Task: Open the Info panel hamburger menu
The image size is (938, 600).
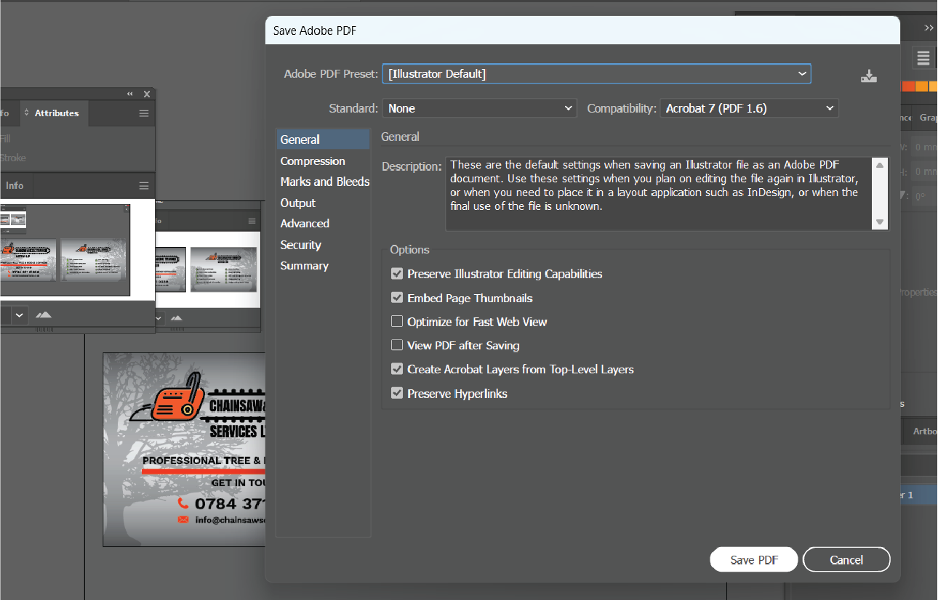Action: pos(144,186)
